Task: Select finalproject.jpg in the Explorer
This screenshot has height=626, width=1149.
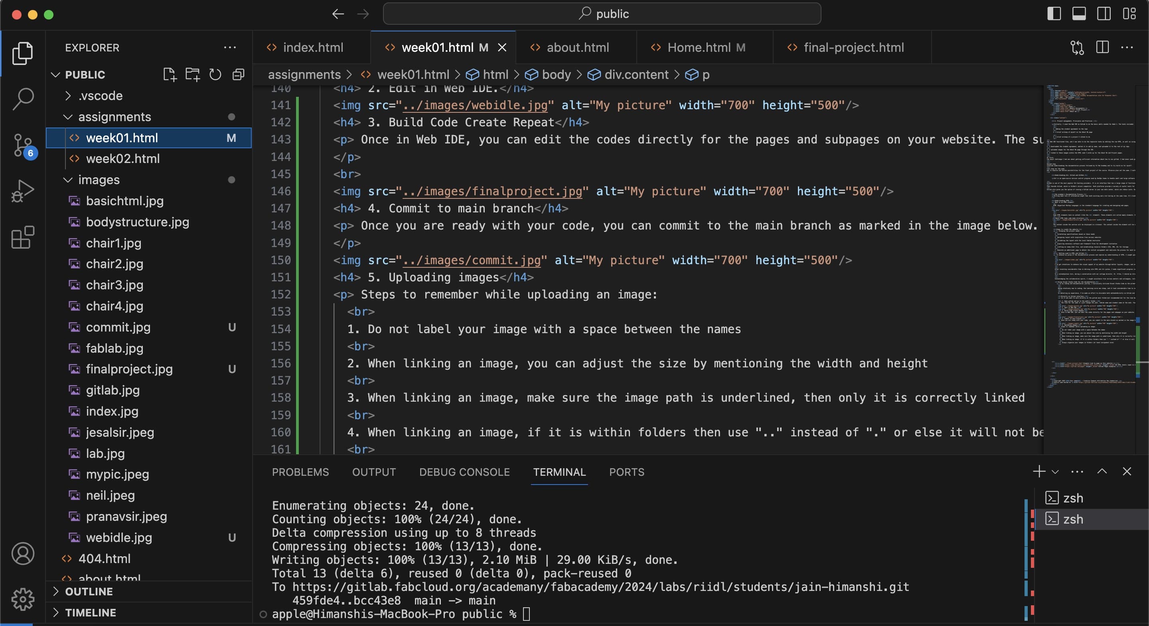Action: tap(149, 369)
